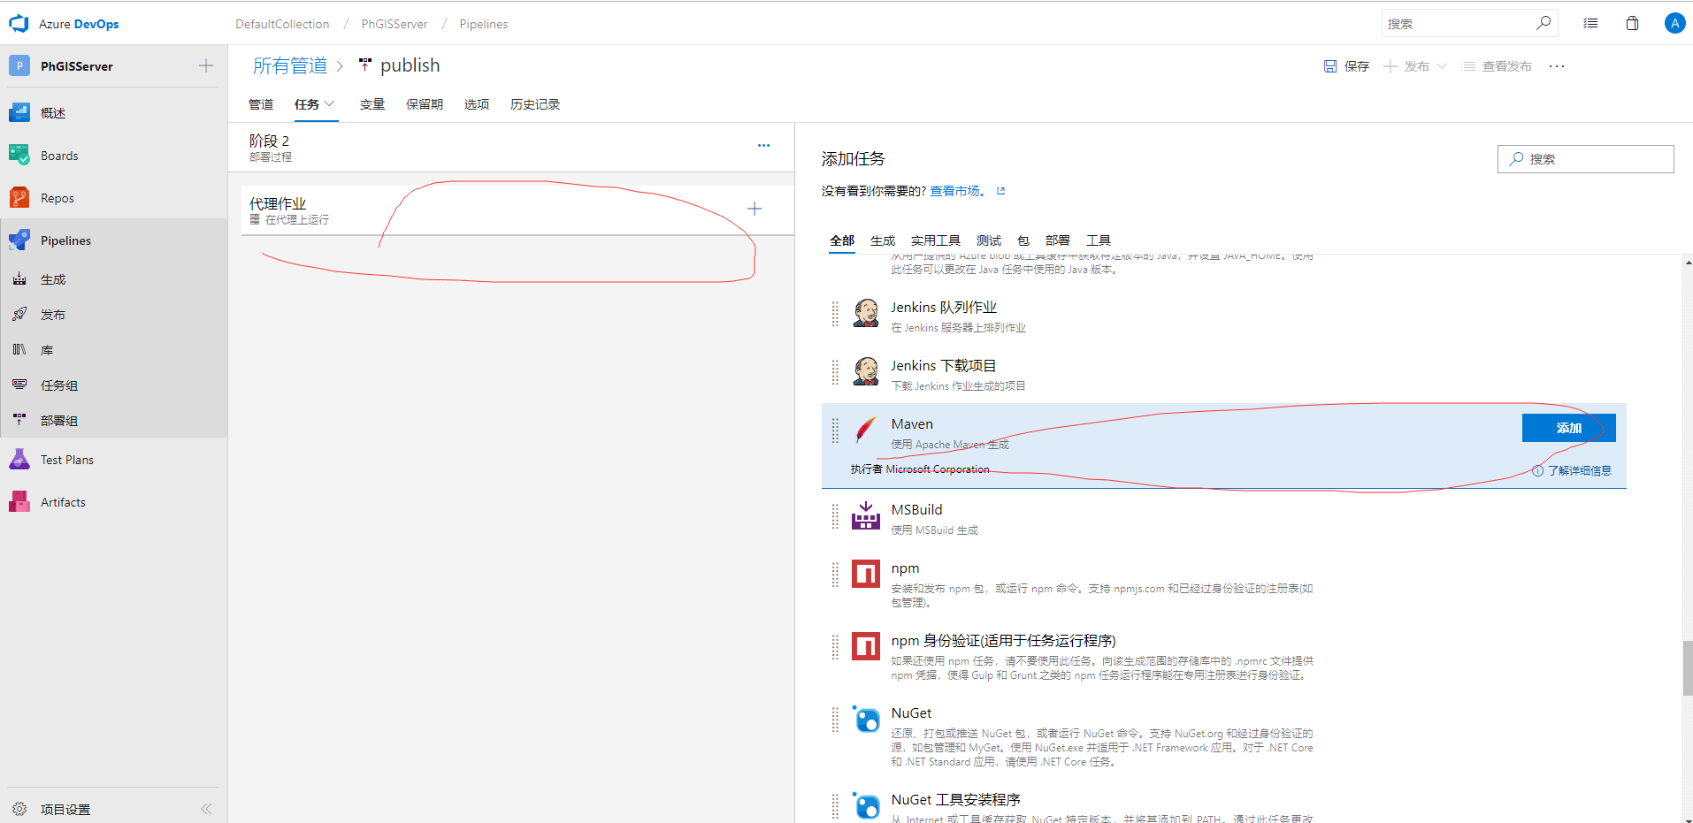Click the Azure DevOps logo icon

click(19, 24)
